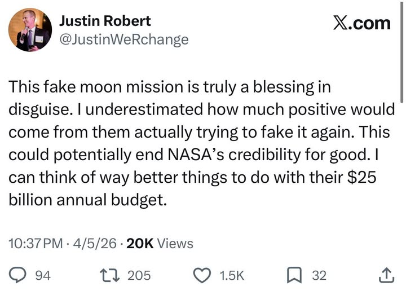The width and height of the screenshot is (406, 295).
Task: Click the 10:37 PM timestamp
Action: (36, 244)
